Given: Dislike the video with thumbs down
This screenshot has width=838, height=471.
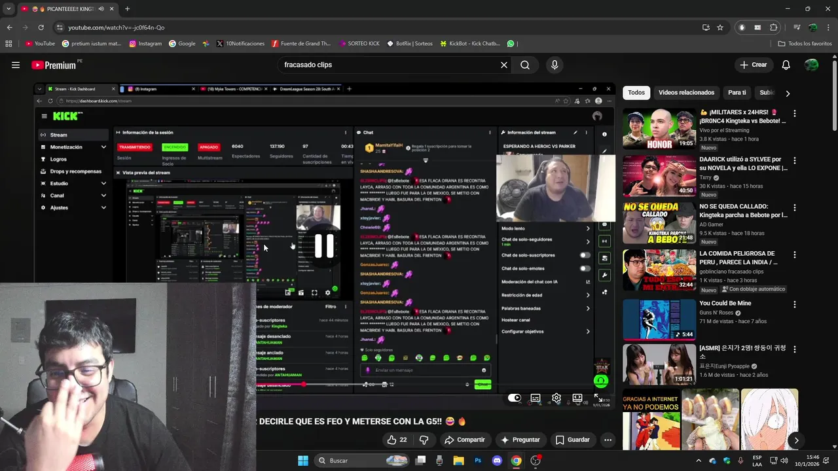Looking at the screenshot, I should point(424,440).
